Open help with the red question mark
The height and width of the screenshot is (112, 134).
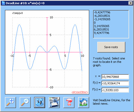click(69, 103)
